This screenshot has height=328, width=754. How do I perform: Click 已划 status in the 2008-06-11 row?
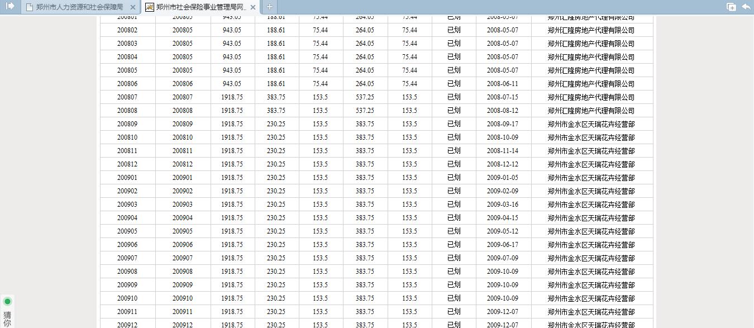[454, 84]
